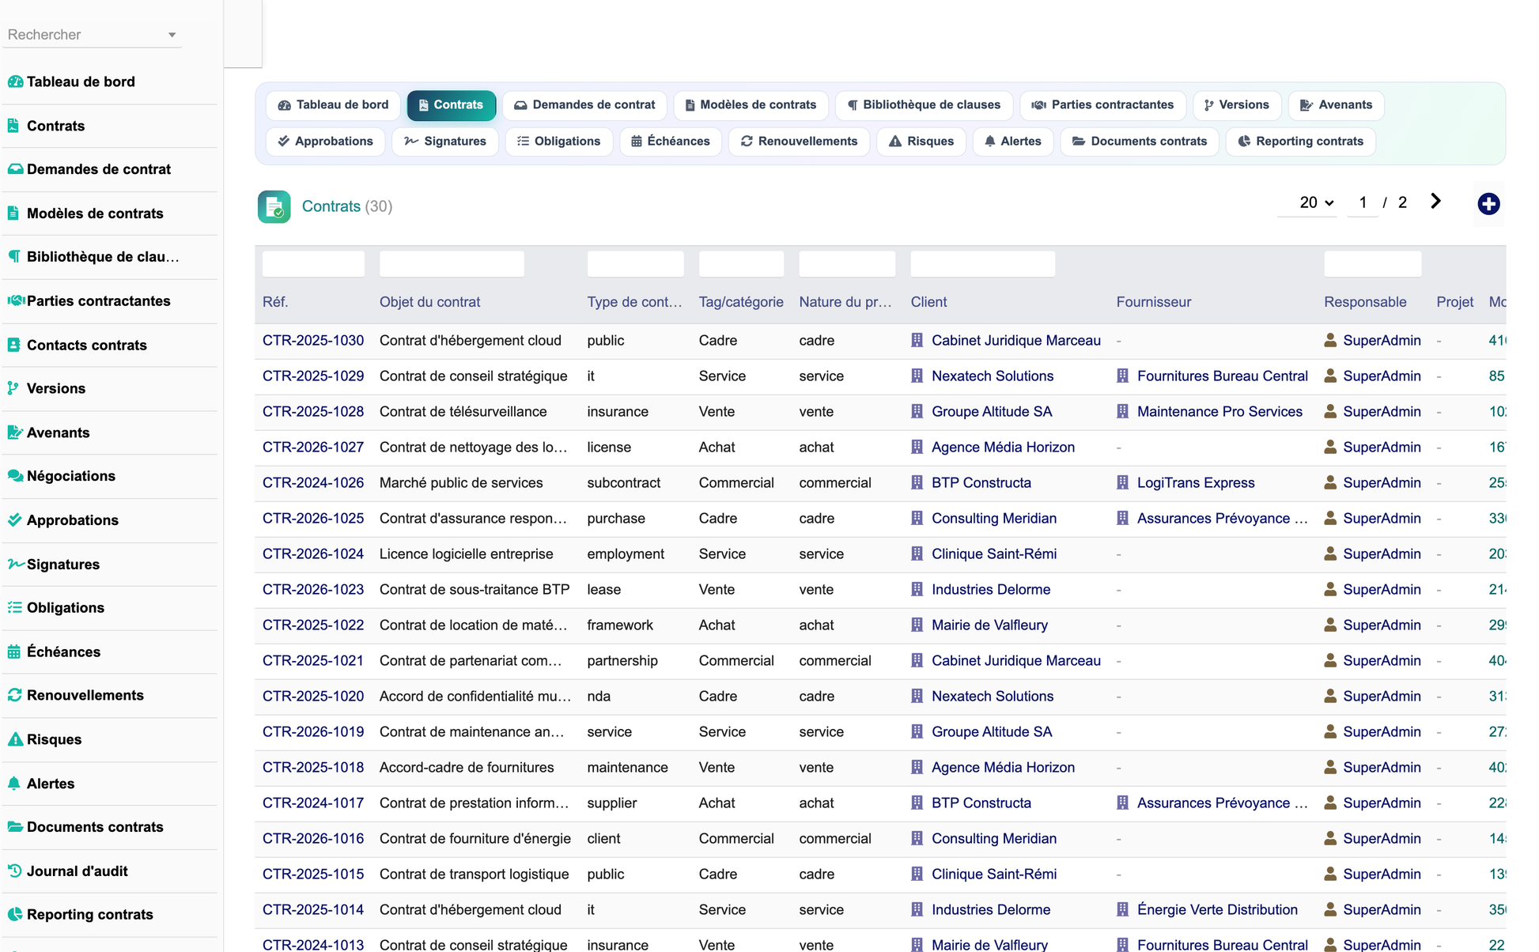
Task: Click the green Contrats list header icon
Action: point(274,206)
